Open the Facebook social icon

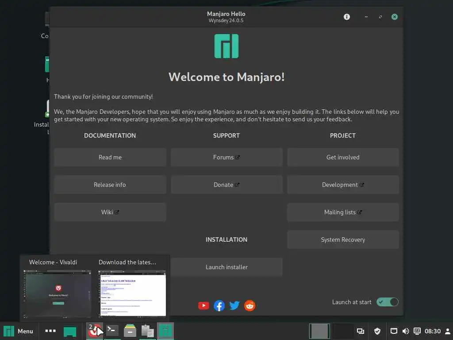click(x=219, y=305)
